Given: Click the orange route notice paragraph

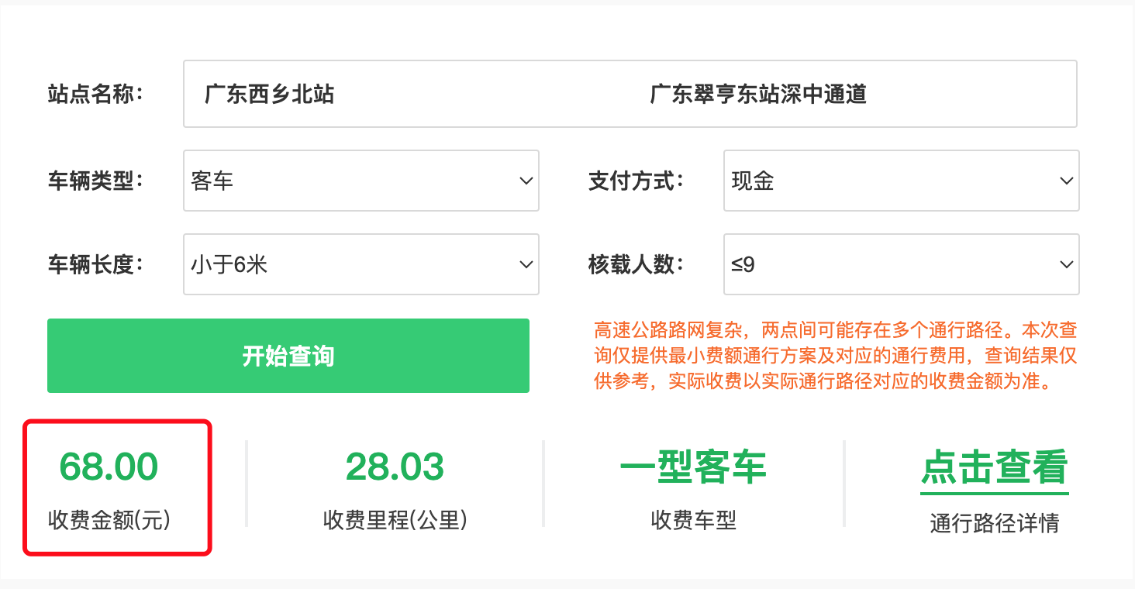Looking at the screenshot, I should [835, 356].
